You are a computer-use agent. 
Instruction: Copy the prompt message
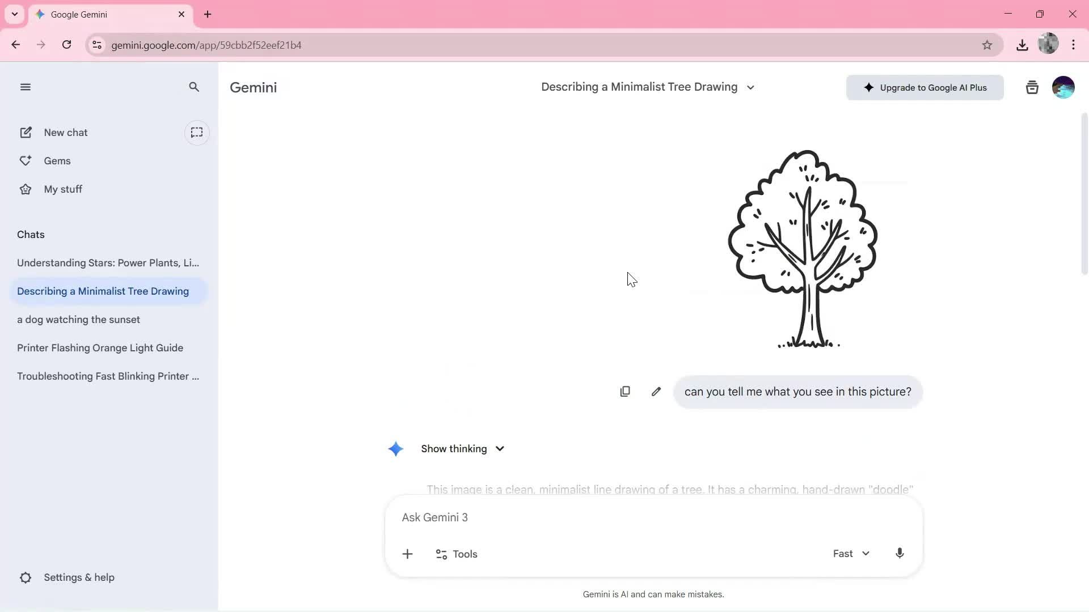pyautogui.click(x=625, y=391)
